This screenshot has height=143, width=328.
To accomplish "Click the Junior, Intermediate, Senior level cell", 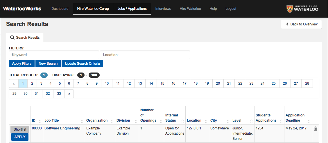I will coord(243,133).
